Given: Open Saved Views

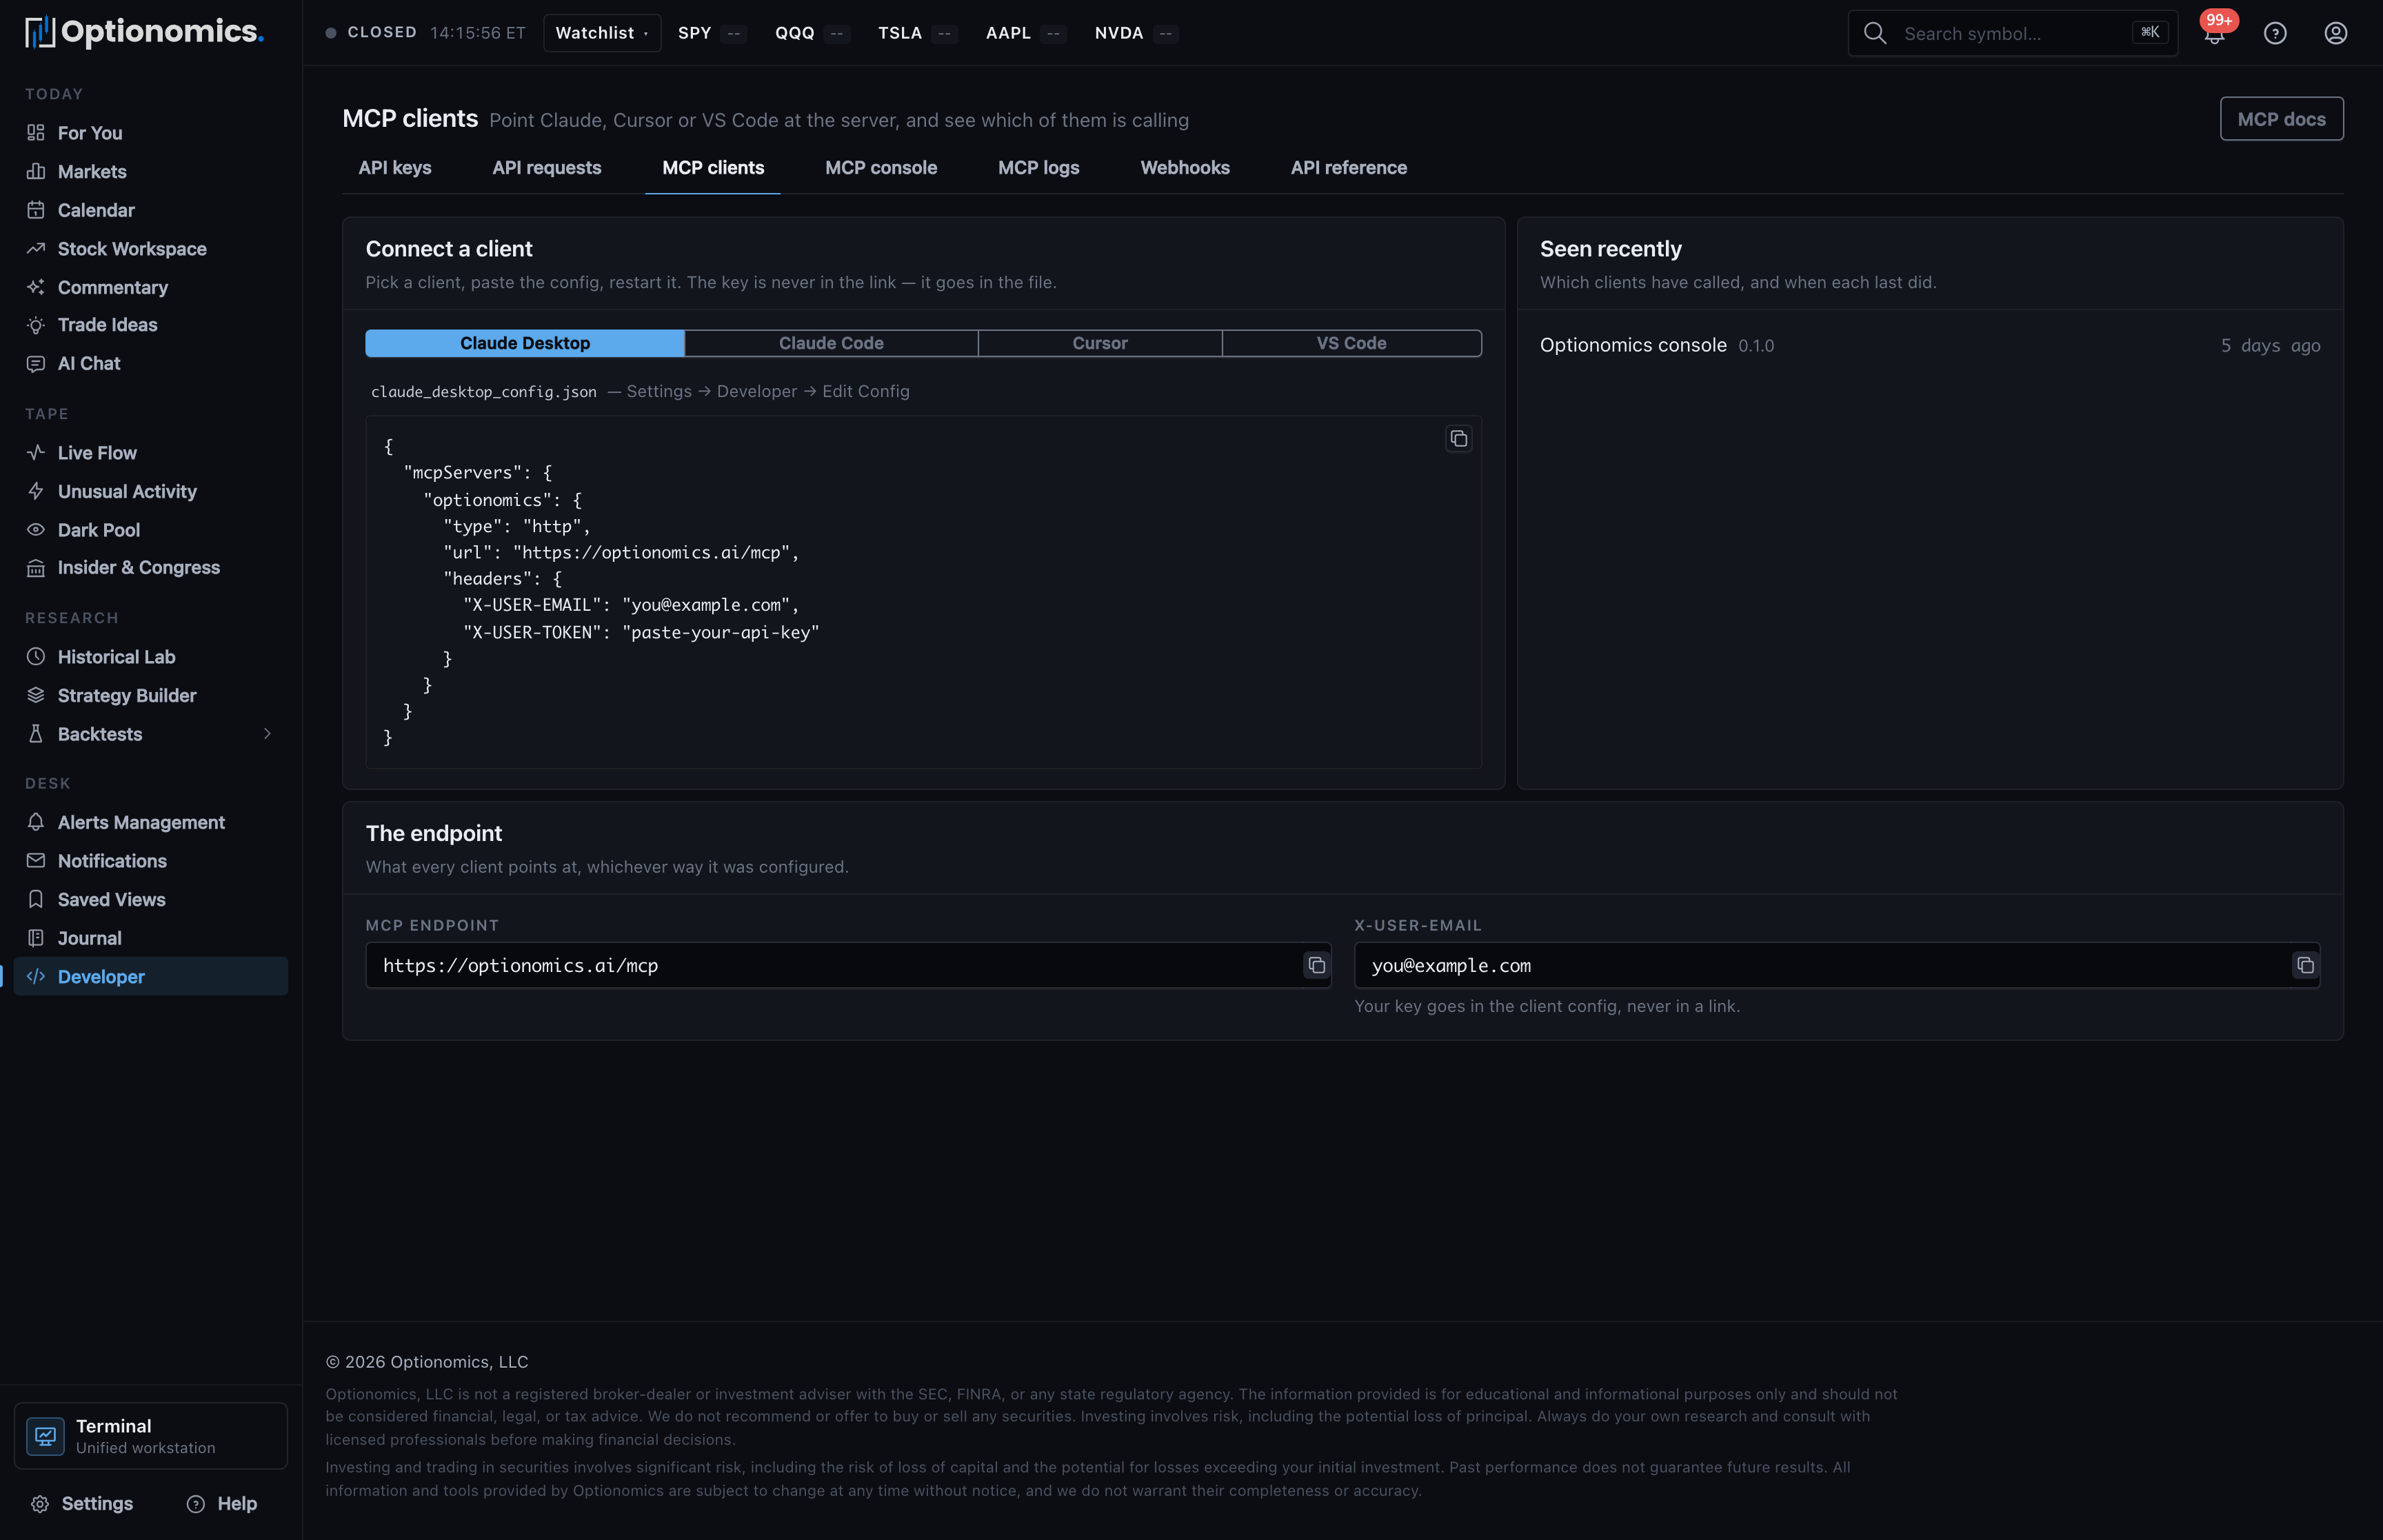Looking at the screenshot, I should pos(151,900).
